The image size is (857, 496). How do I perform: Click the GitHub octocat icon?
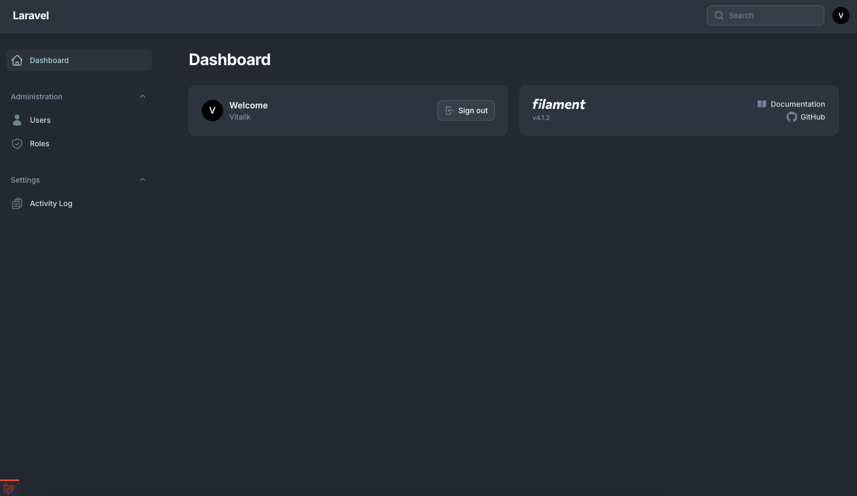pyautogui.click(x=791, y=117)
